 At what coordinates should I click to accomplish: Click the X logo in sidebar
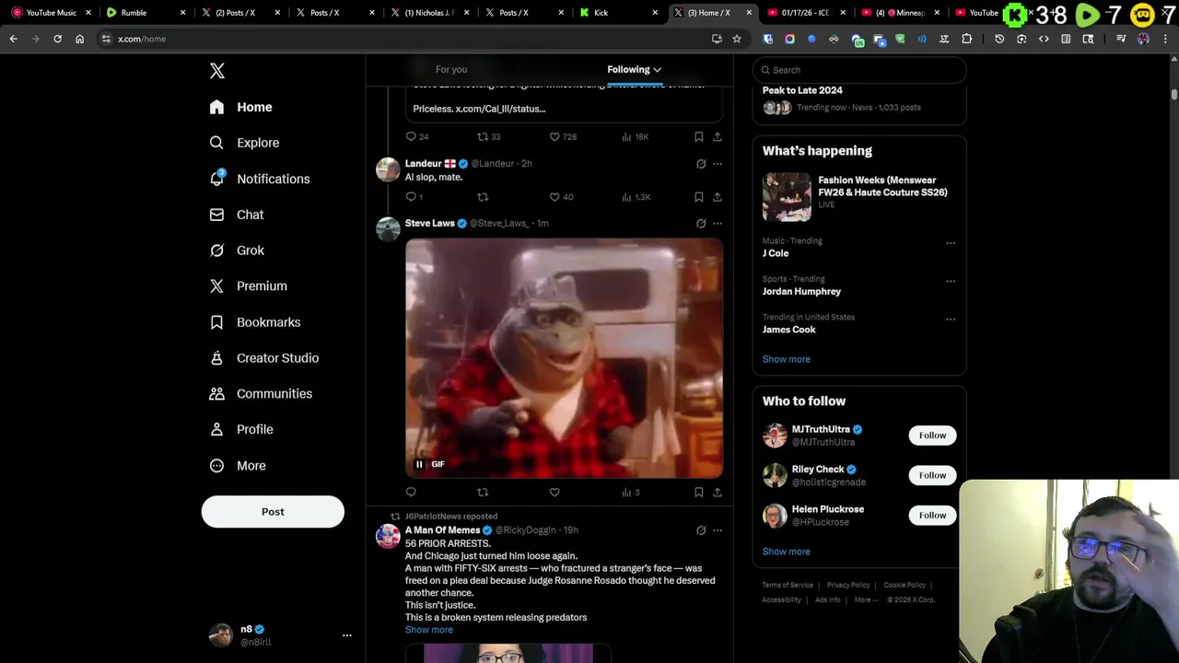point(216,71)
